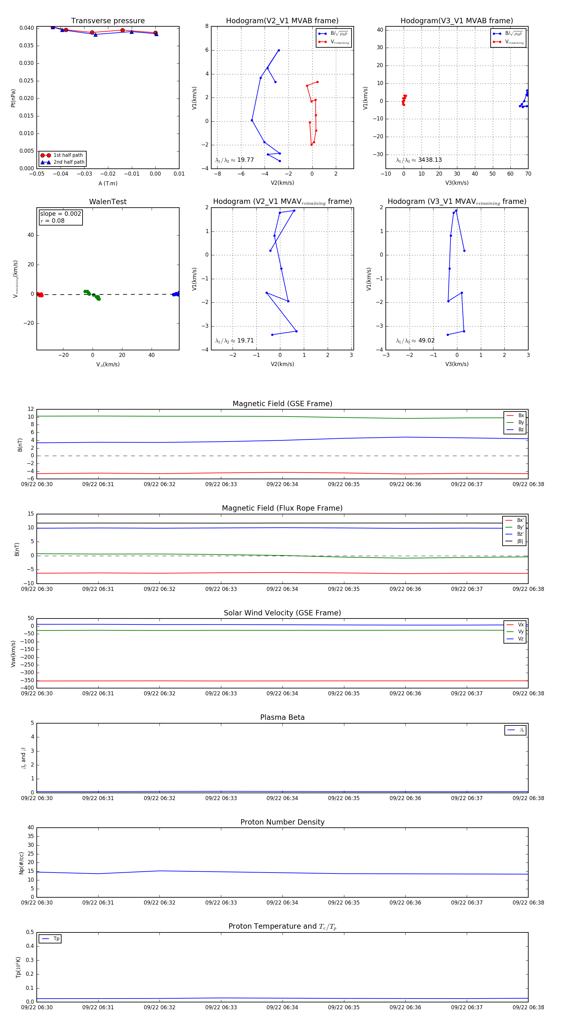
Task: Click '09/22 06:30' tick under GSE Magnetic Field plot
Action: pyautogui.click(x=37, y=484)
